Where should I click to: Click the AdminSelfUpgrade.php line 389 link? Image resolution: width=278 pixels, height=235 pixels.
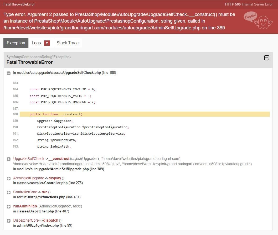pos(59,169)
